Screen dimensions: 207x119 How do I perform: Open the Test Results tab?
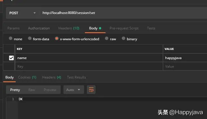77,77
